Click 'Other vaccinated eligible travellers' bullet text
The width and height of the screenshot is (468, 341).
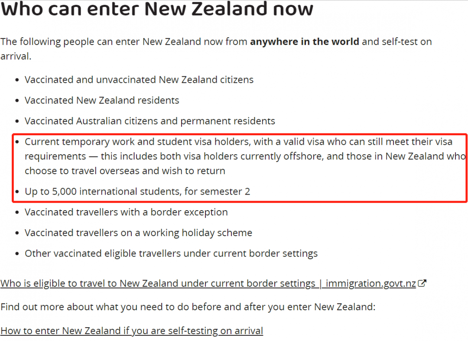click(171, 253)
